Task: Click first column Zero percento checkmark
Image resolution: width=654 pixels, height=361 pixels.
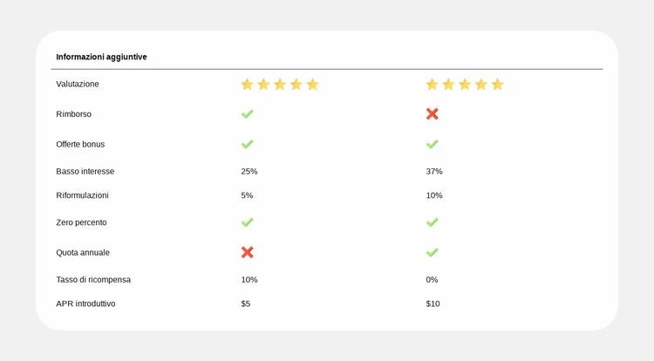Action: (x=247, y=222)
